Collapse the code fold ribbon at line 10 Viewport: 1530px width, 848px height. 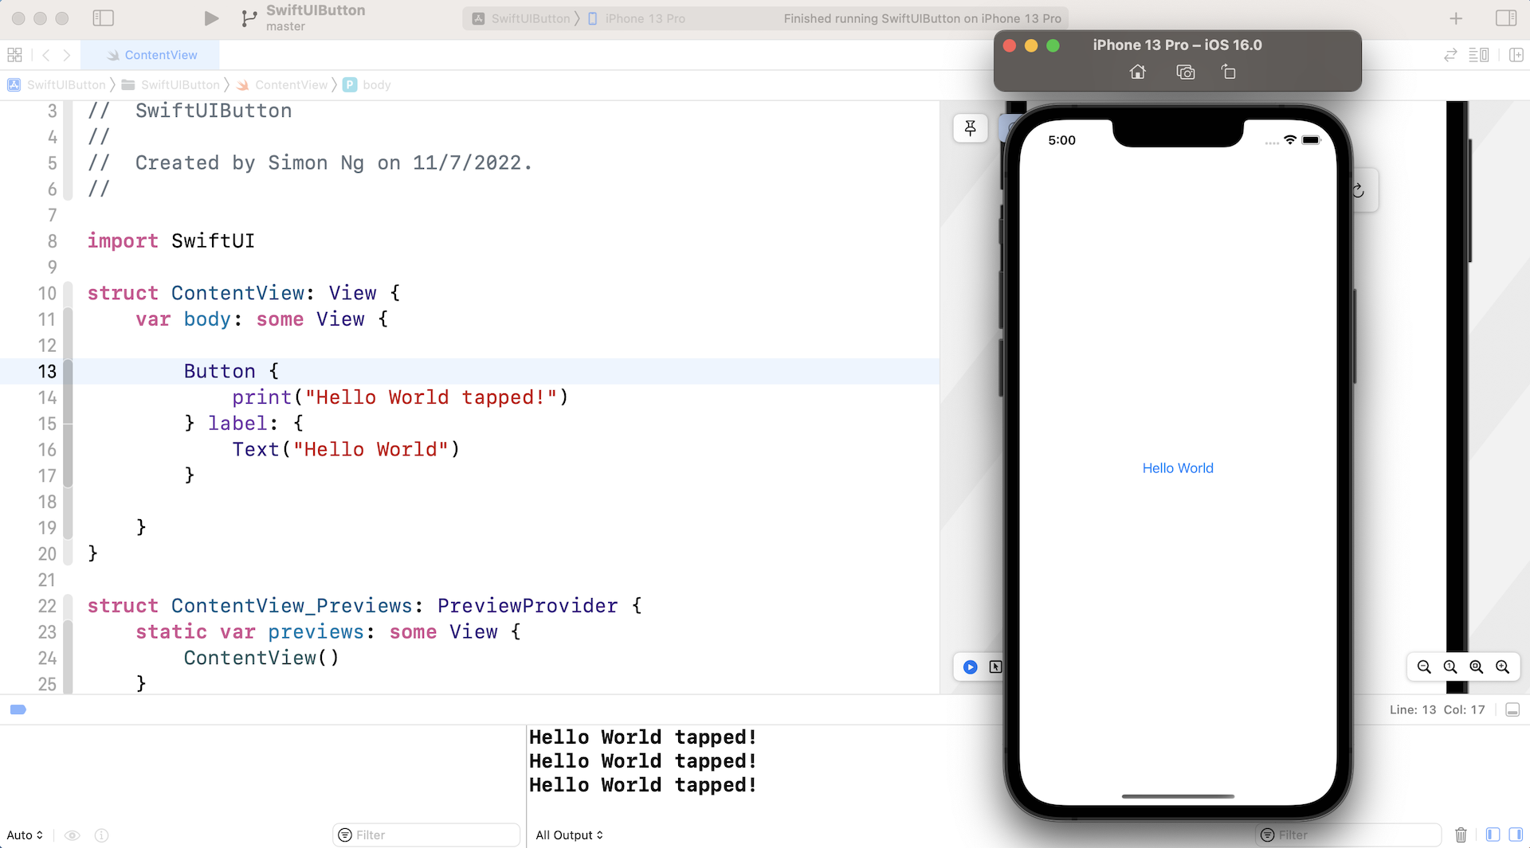point(69,293)
